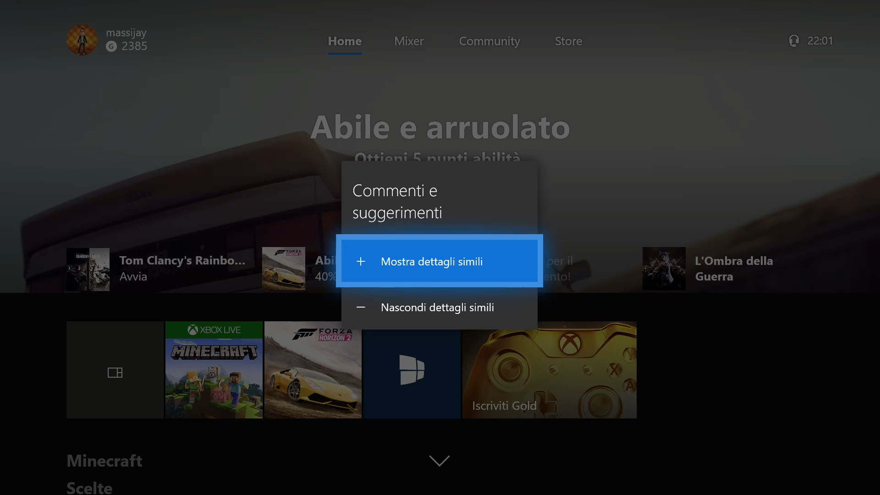Click the massijay avatar picture
Viewport: 880px width, 495px height.
82,40
